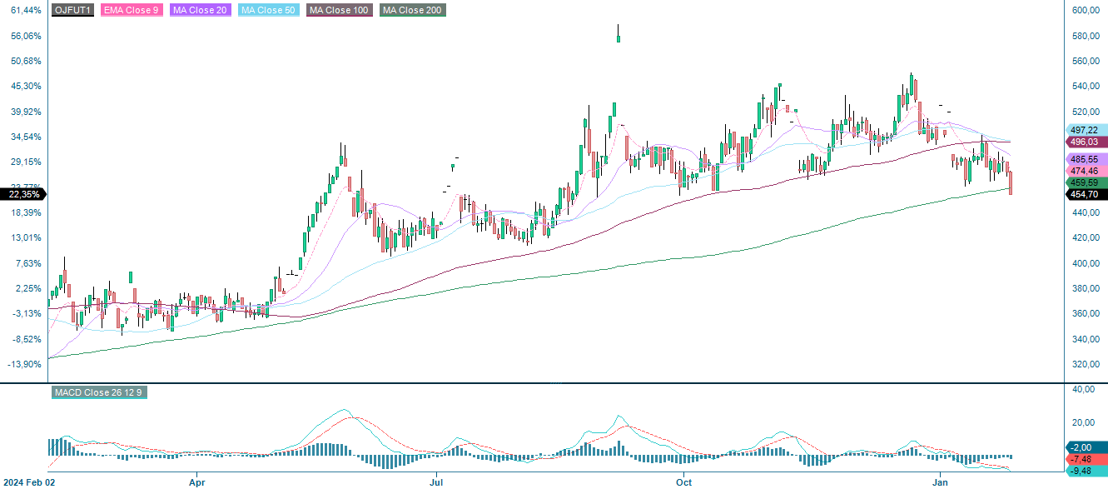Click the OJFUT1 symbol legend label
This screenshot has width=1108, height=489.
tap(72, 10)
